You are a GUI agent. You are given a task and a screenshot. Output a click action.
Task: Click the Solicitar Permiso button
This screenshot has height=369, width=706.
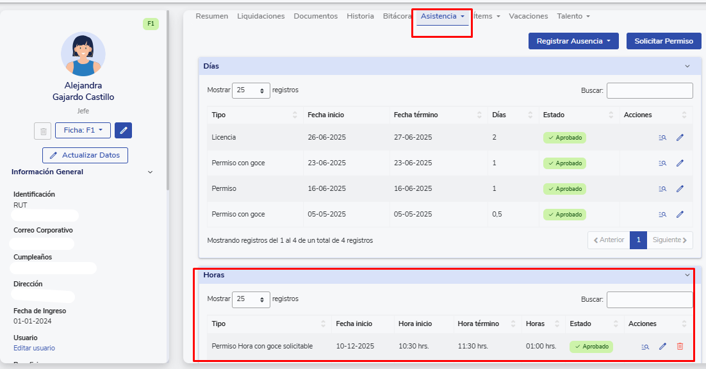(663, 41)
